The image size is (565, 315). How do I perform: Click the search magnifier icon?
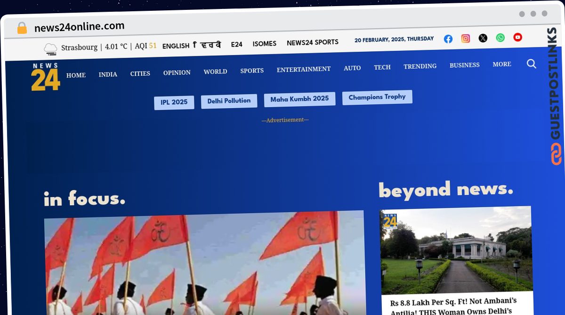(532, 63)
